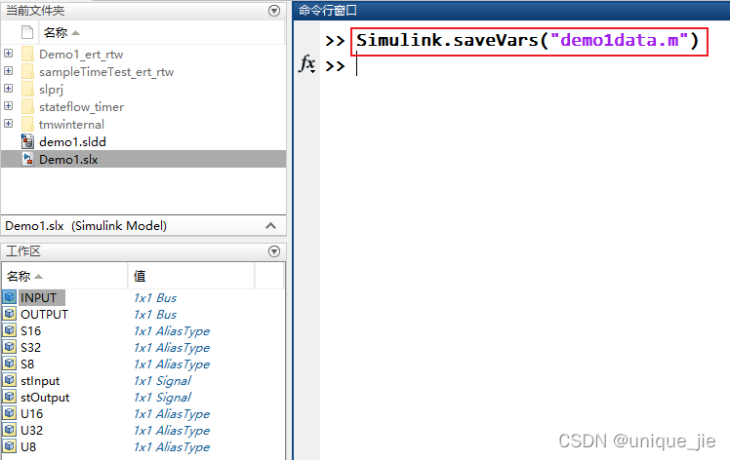Select the sampleTimeTest_ert_rtw folder name
Screen dimensions: 730x460
[x=106, y=72]
